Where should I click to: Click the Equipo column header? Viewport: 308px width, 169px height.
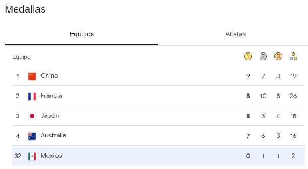(21, 57)
